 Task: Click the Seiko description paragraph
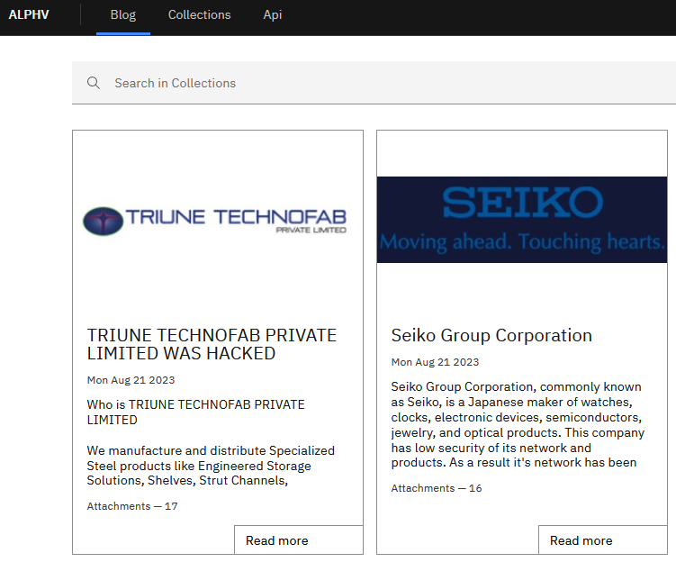click(518, 424)
